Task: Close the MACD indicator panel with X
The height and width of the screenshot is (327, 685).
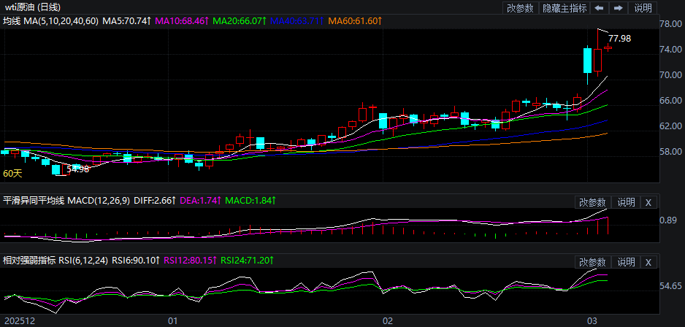Action: [x=648, y=202]
